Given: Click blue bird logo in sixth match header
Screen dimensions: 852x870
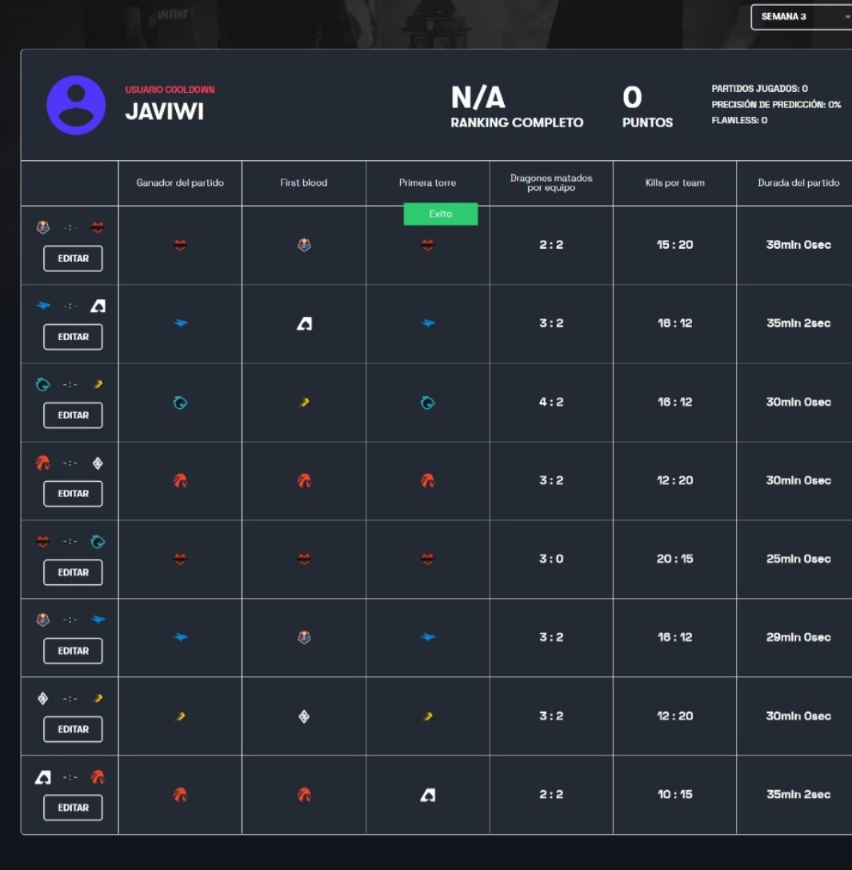Looking at the screenshot, I should (98, 619).
